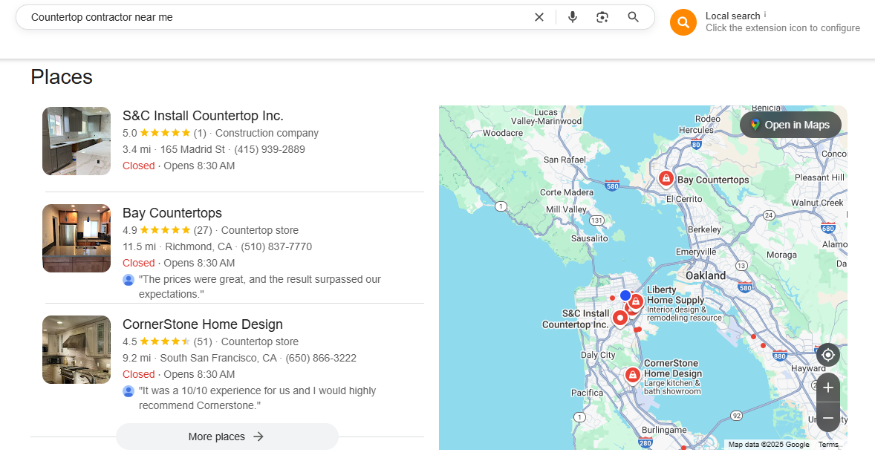Select the S&C Install Countertop map marker
This screenshot has height=461, width=875.
pos(620,318)
